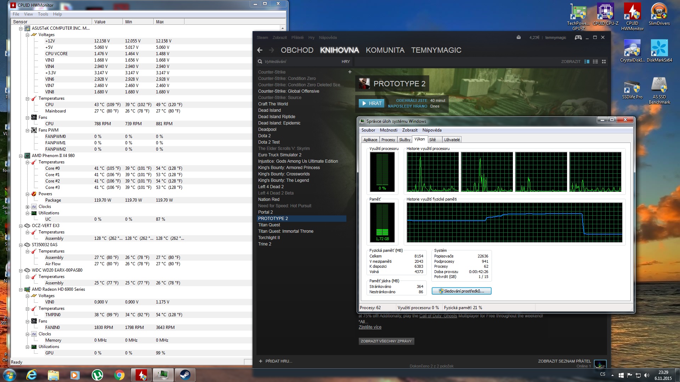Click ZOBRAZIT VŠECHNY ZPRÁVY button
The image size is (680, 382).
(x=386, y=341)
